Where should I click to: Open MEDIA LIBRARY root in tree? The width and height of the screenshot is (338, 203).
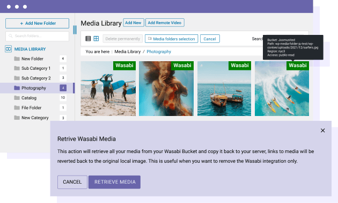coord(30,49)
